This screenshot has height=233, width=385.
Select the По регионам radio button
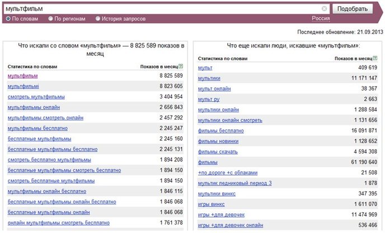(x=50, y=18)
